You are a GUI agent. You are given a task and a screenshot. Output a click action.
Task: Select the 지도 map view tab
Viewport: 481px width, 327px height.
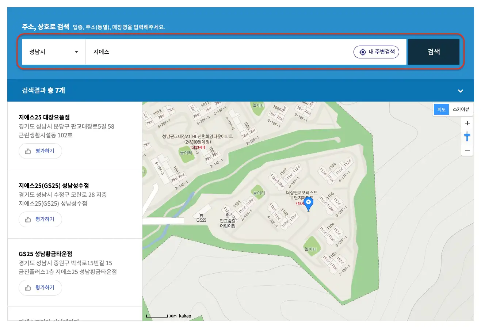[x=442, y=109]
